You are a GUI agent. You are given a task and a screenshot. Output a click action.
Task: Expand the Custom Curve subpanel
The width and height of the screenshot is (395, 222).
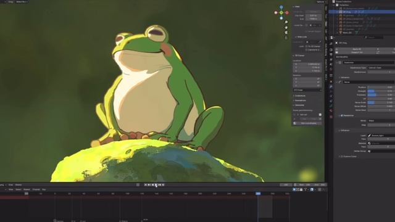tap(339, 157)
